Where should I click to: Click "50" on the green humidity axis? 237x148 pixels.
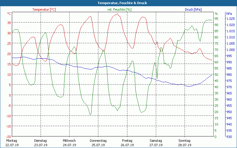coord(217,75)
